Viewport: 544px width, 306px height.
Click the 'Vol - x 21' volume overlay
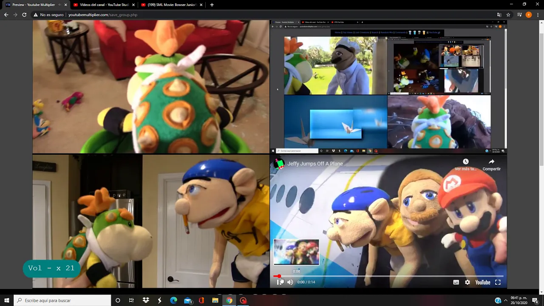pos(51,268)
